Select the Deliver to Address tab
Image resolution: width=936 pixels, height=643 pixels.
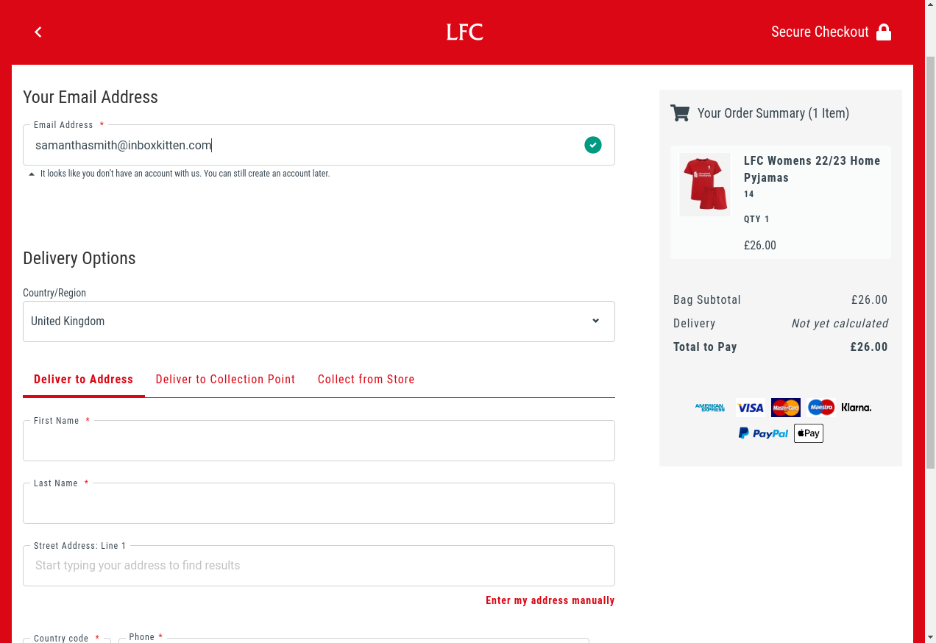(x=83, y=380)
